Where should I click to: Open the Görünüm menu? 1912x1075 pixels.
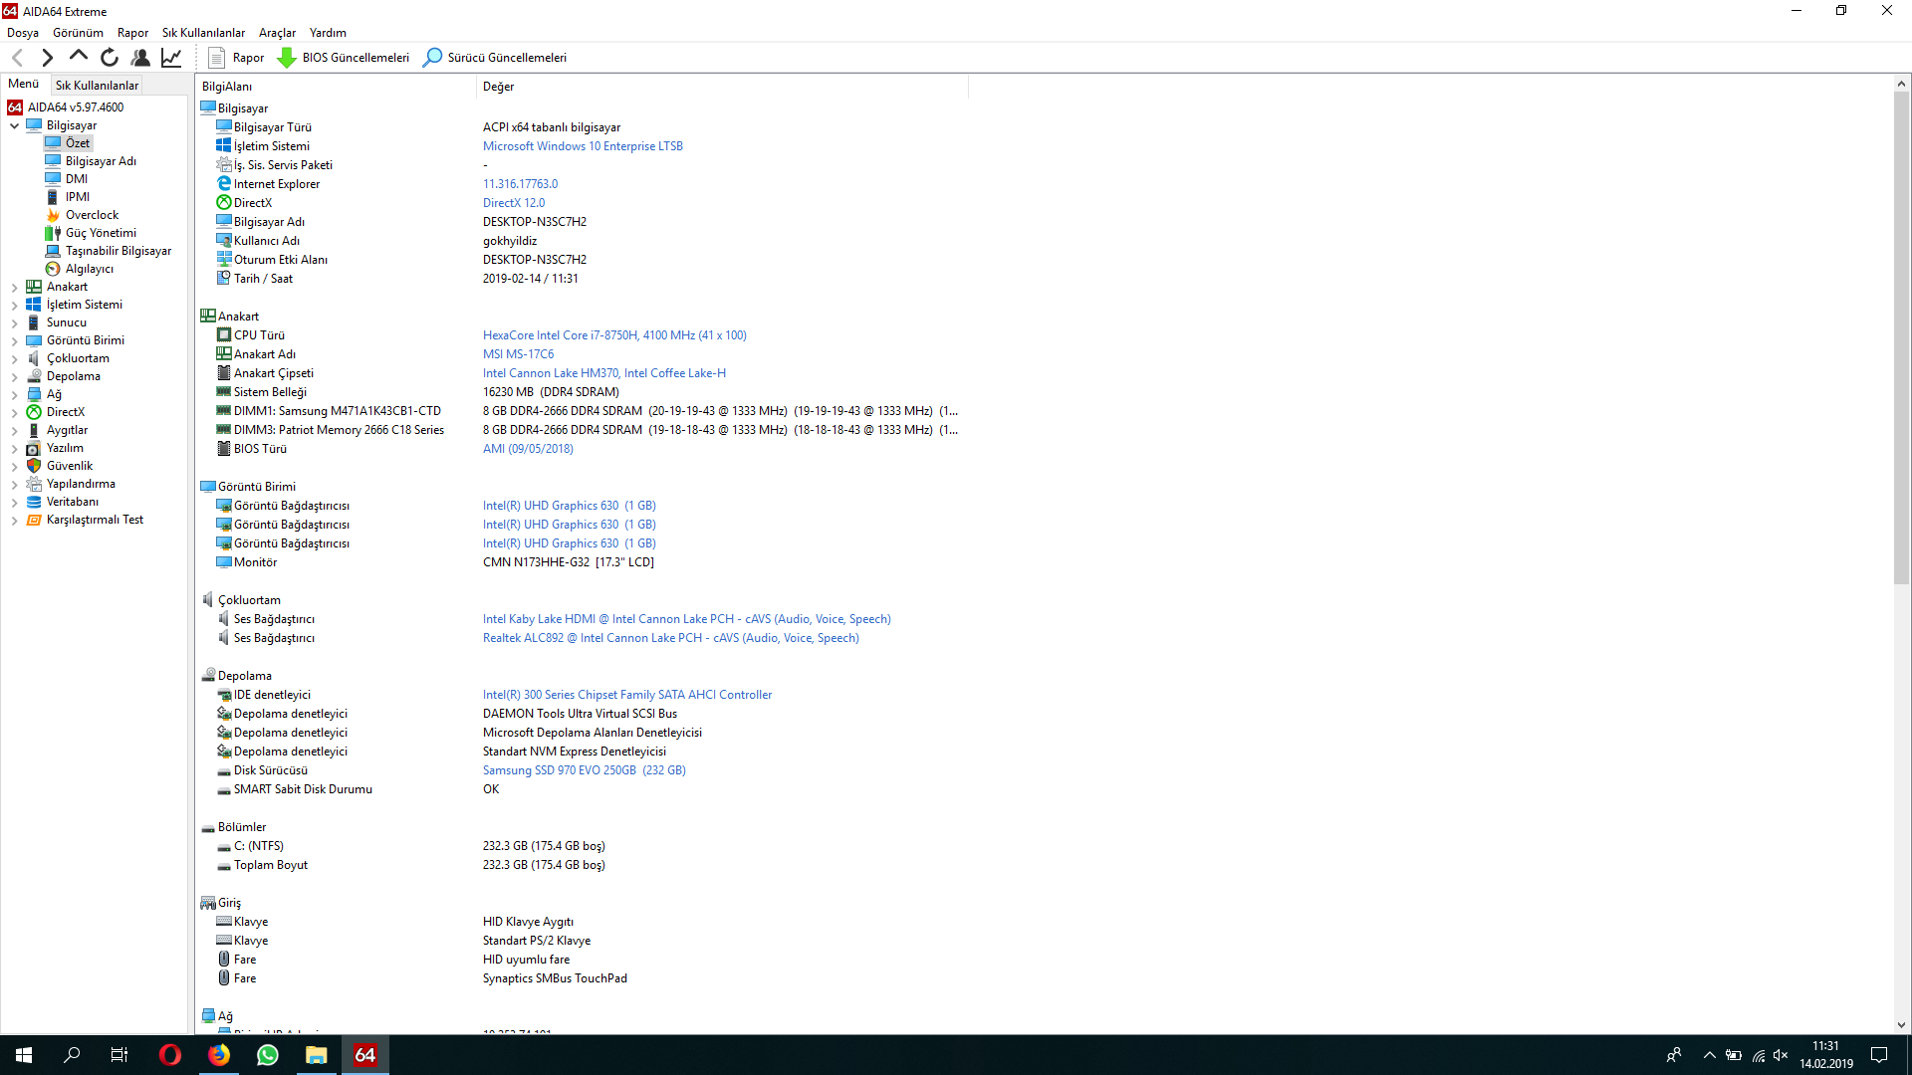tap(78, 33)
